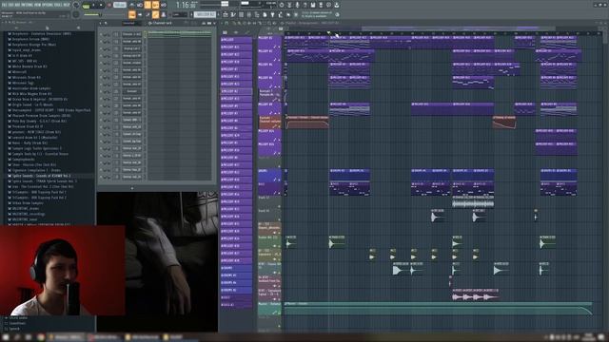Open the TOOLS menu
Image resolution: width=609 pixels, height=342 pixels.
coord(58,5)
